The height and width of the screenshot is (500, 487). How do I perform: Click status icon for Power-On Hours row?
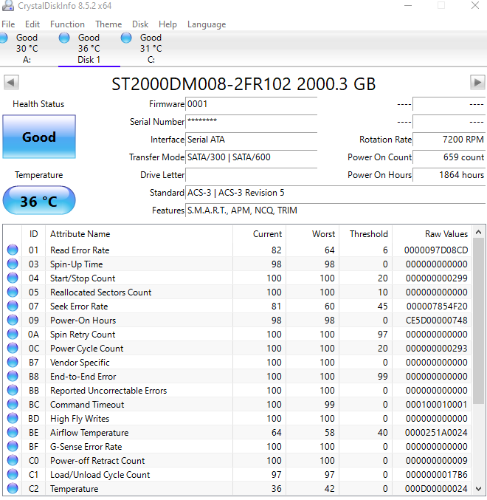pos(13,320)
